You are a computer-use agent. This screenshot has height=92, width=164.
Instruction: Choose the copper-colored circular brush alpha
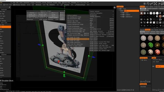coord(160,16)
